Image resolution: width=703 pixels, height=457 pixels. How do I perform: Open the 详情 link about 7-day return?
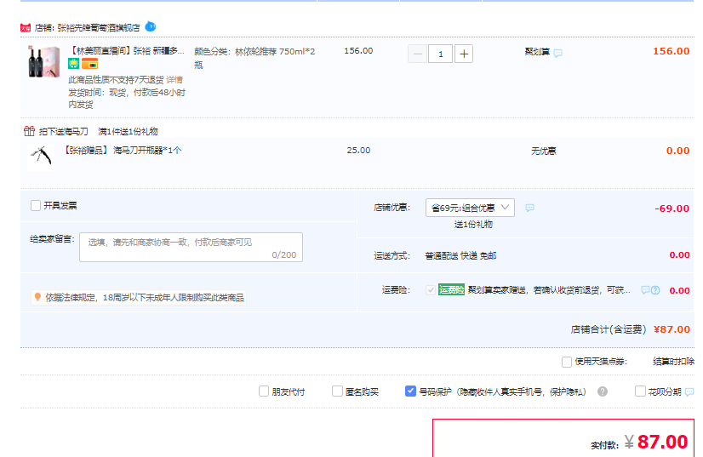[x=174, y=80]
